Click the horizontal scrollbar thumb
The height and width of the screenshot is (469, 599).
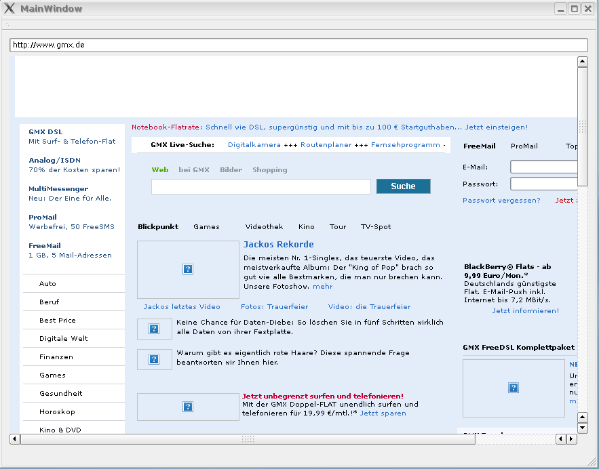pos(248,439)
